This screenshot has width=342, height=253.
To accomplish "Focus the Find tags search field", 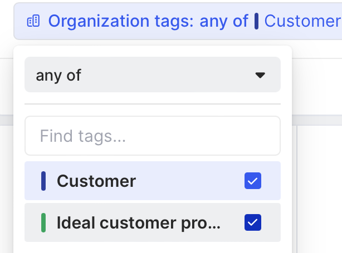I will (152, 136).
